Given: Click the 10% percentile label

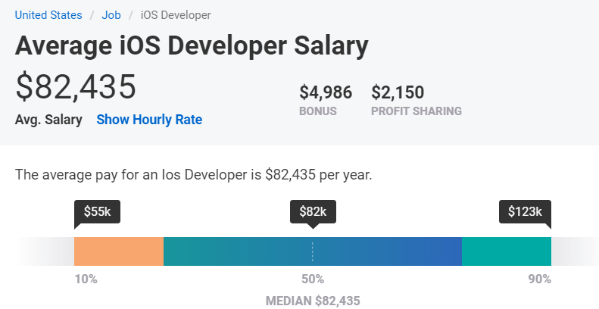Looking at the screenshot, I should pos(86,279).
